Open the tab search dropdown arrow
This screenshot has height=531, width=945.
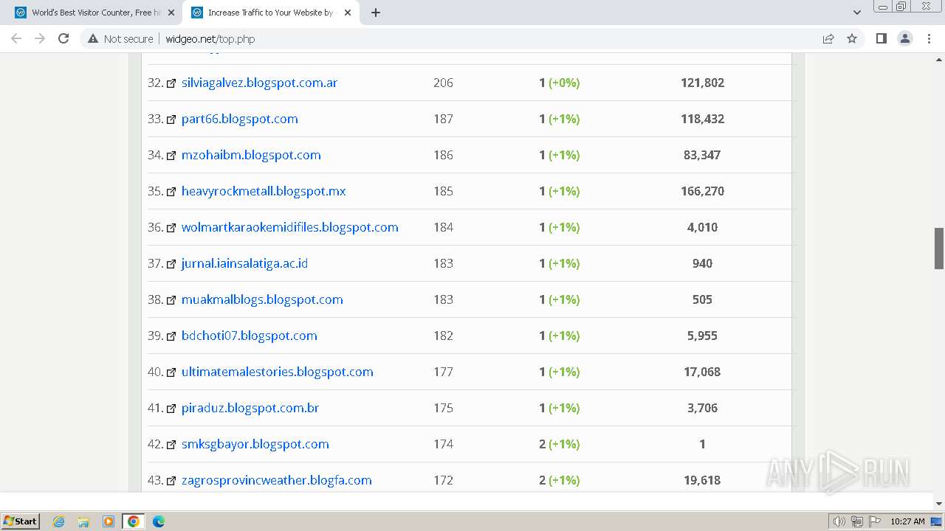856,13
